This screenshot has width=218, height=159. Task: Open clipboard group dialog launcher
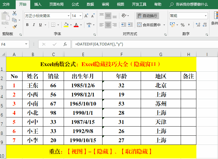pos(20,35)
